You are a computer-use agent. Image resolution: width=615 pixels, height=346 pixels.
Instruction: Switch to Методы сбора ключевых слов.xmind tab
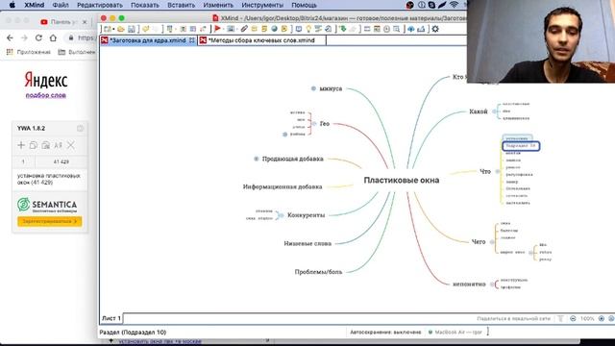pos(261,40)
